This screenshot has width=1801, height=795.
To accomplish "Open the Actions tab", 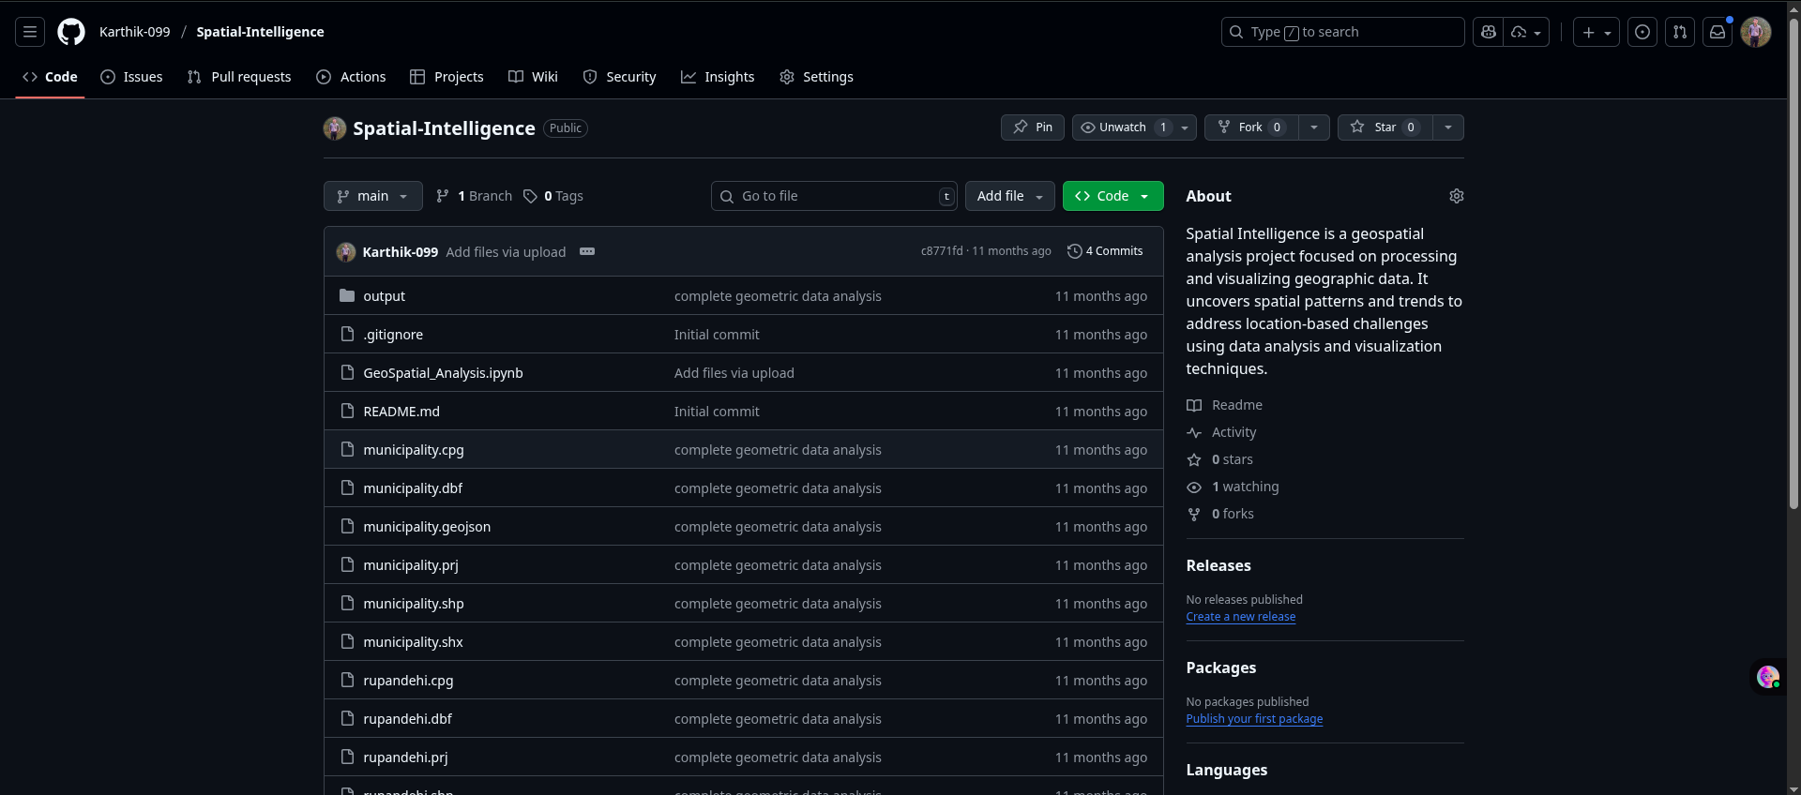I will click(352, 77).
